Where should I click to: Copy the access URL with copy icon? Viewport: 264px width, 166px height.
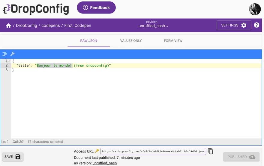(x=211, y=151)
